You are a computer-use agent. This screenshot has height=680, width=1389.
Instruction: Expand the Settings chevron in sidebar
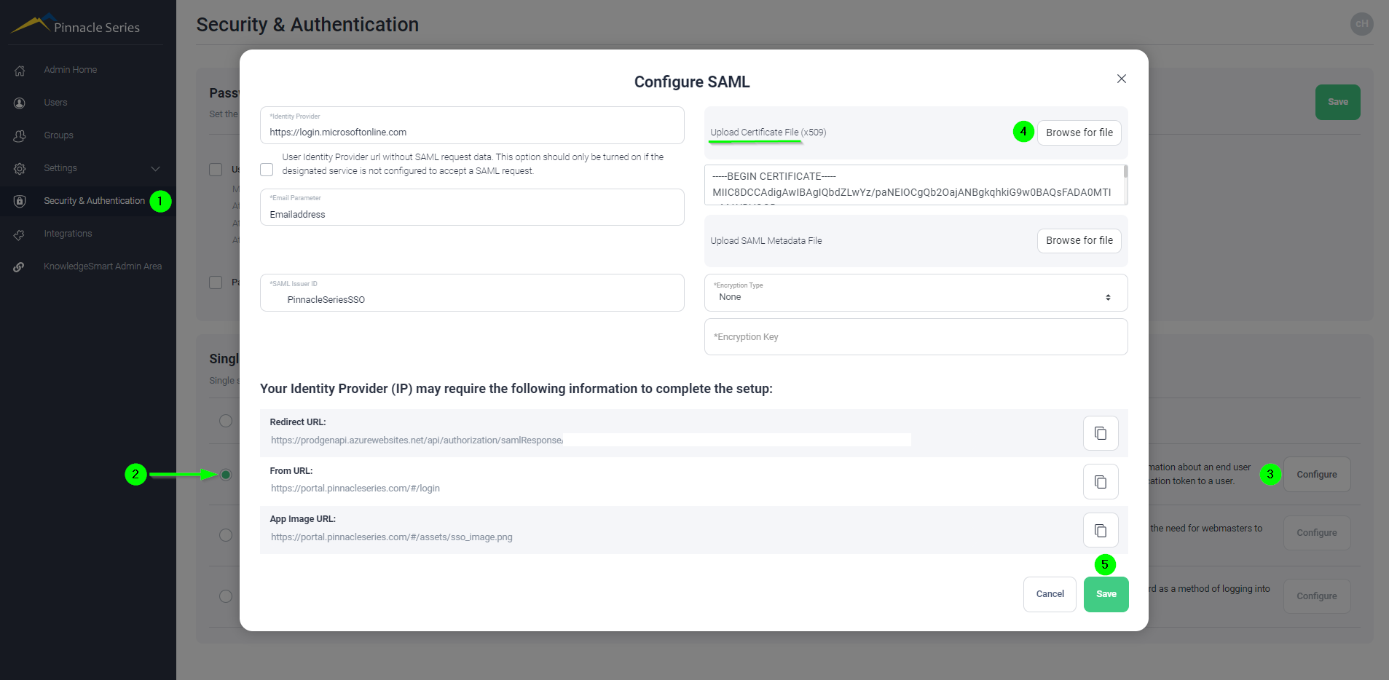click(155, 169)
